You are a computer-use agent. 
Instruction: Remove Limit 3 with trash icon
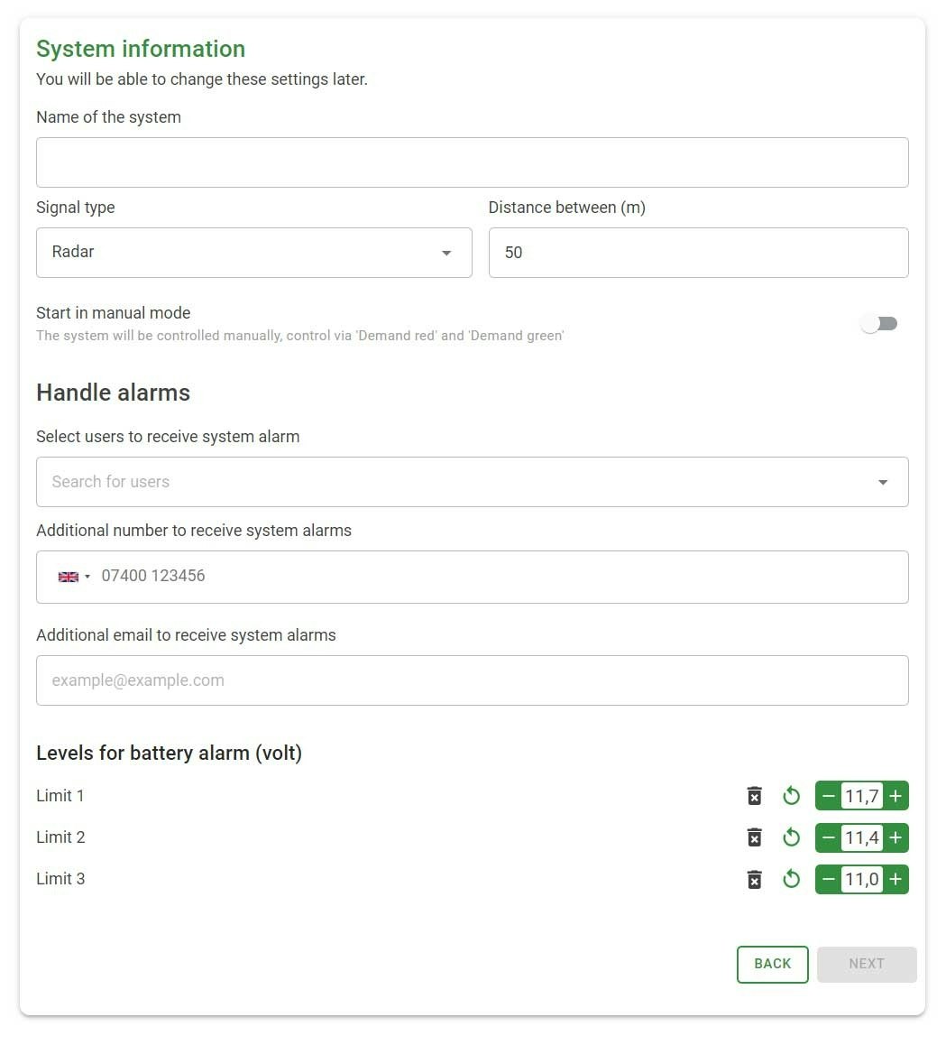pos(755,879)
